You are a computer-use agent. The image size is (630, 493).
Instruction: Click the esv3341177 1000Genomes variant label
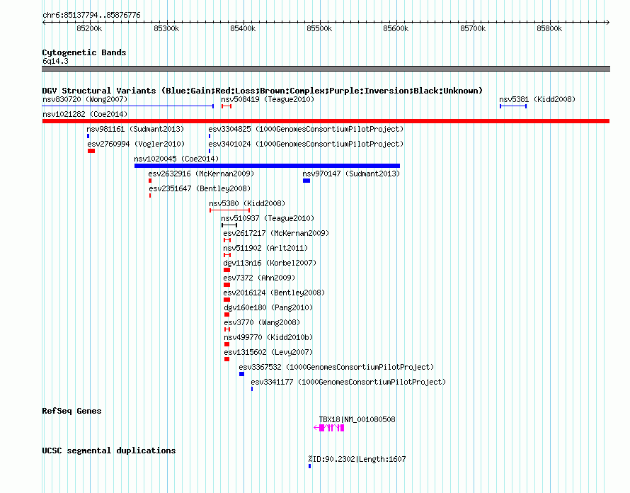(348, 382)
